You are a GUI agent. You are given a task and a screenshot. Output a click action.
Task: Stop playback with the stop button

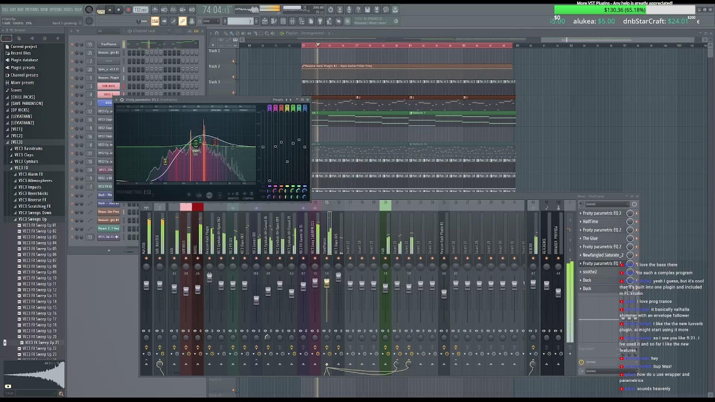click(x=118, y=9)
